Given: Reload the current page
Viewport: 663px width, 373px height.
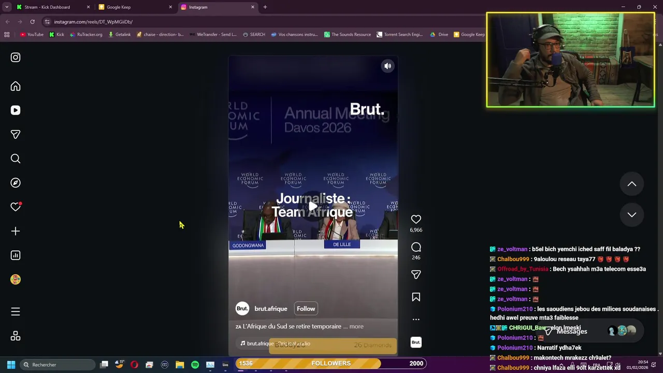Looking at the screenshot, I should click(x=32, y=22).
